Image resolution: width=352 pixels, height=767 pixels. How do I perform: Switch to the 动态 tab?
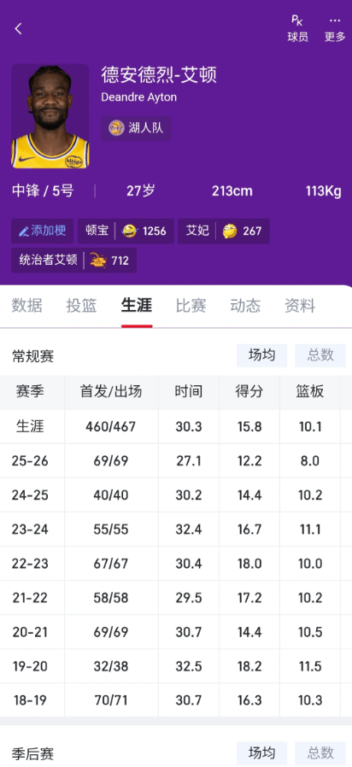pos(245,307)
